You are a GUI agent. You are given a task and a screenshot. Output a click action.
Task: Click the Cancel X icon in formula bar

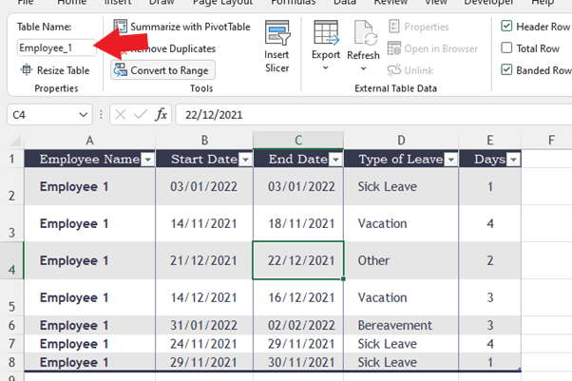120,115
